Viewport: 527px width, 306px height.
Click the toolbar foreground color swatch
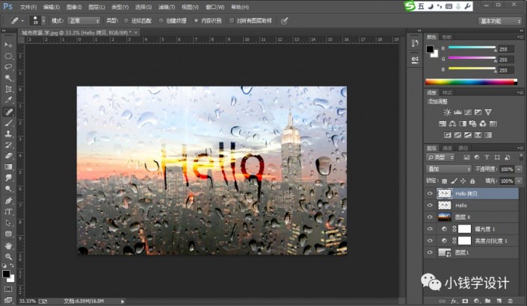tap(6, 274)
